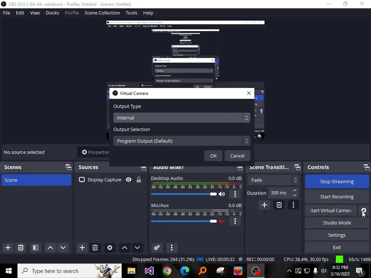Screen dimensions: 371x278
Task: Increase transition duration up arrow
Action: tap(295, 190)
